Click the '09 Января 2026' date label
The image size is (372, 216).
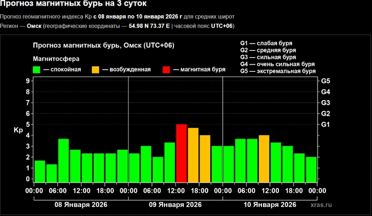[x=175, y=205]
